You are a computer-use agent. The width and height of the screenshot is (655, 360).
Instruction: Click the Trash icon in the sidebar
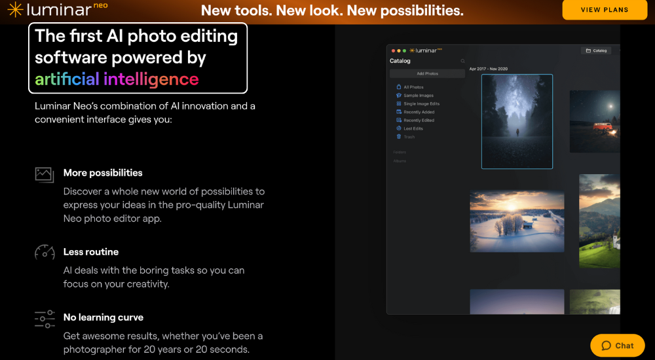(398, 137)
